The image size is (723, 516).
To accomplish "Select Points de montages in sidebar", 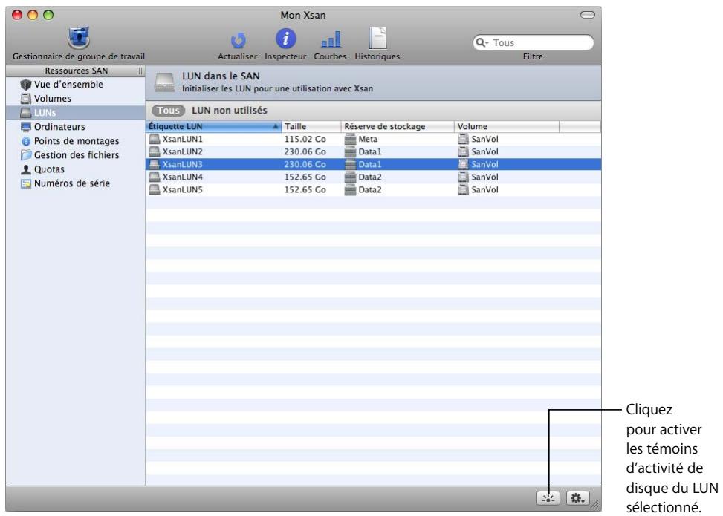I will (76, 141).
